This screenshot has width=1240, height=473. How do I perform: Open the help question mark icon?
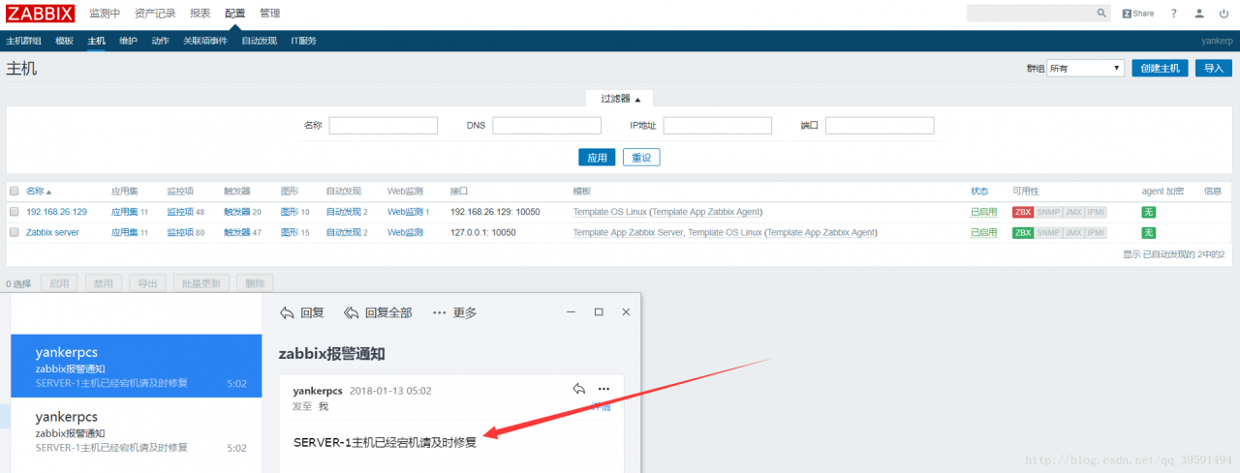1174,14
